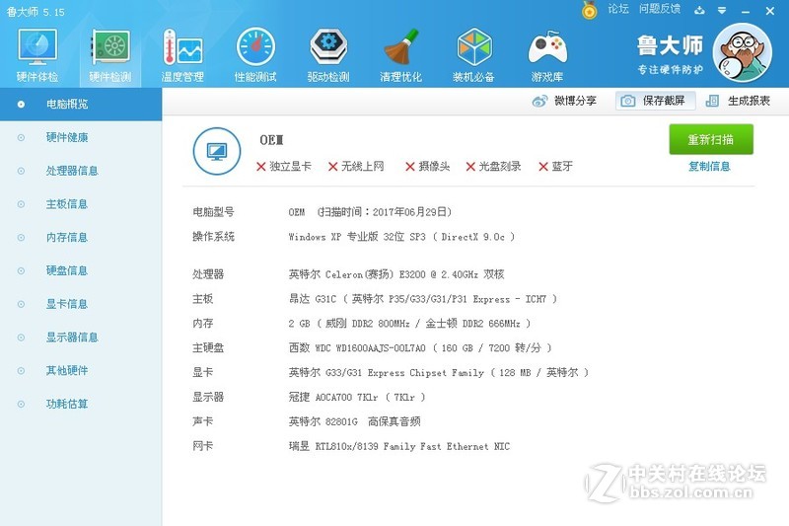Click the 无线上网 wireless status indicator
Screen dimensions: 789x526
(x=356, y=166)
